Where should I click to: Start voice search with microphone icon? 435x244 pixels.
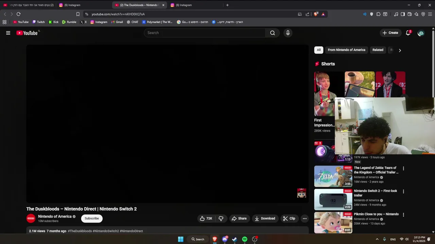[288, 33]
